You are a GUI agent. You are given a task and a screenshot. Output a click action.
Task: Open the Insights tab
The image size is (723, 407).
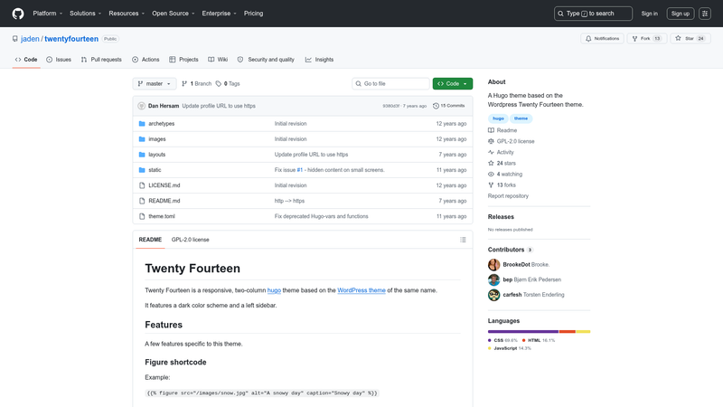[x=319, y=60]
